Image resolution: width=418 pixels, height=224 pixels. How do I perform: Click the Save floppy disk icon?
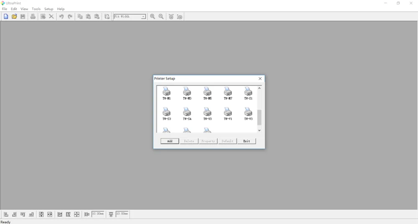click(x=23, y=17)
